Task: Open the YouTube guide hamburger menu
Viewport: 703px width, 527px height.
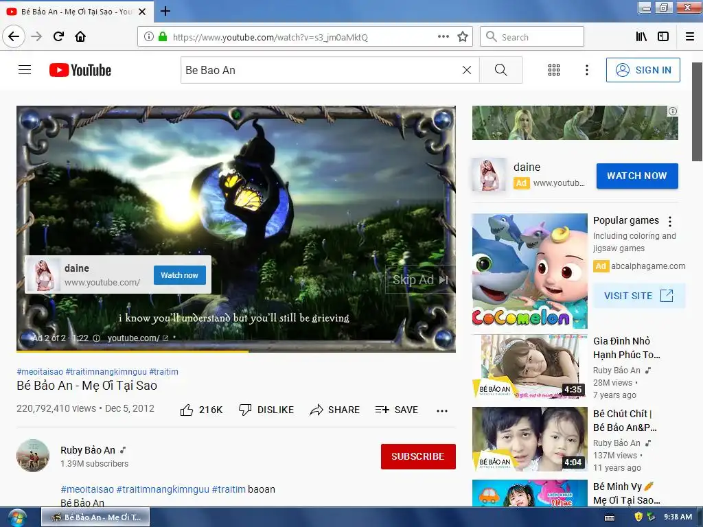Action: point(25,70)
